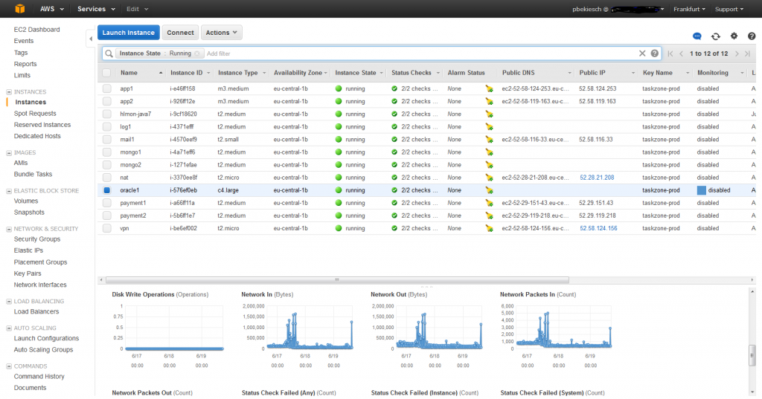Uncheck the oracle1 instance checkbox
The width and height of the screenshot is (762, 399).
107,190
